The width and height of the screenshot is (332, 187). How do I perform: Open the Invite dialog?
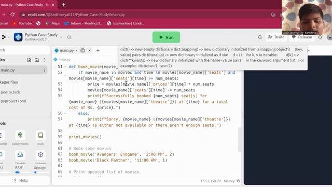pos(276,37)
